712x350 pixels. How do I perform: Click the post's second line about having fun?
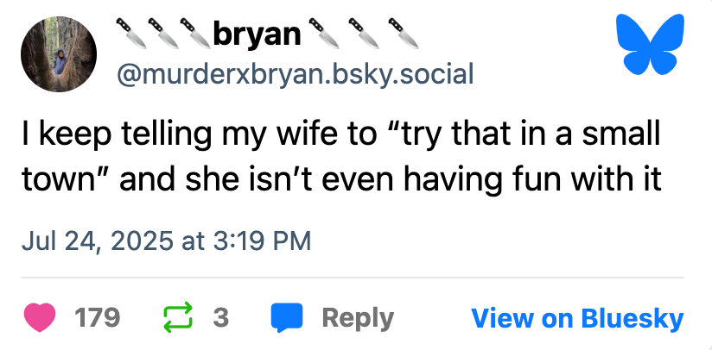340,180
